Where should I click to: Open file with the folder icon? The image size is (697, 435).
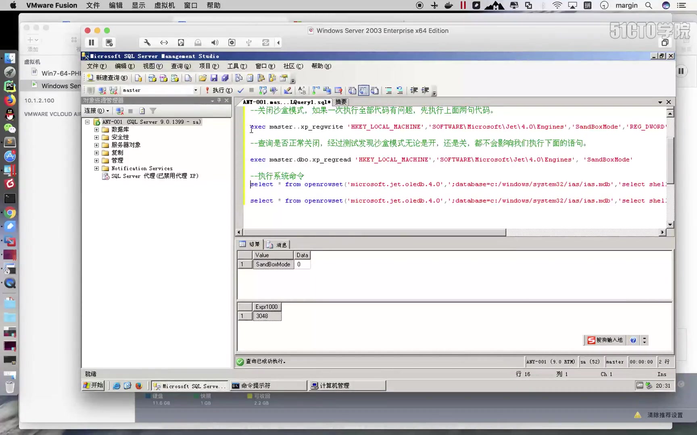click(x=202, y=78)
